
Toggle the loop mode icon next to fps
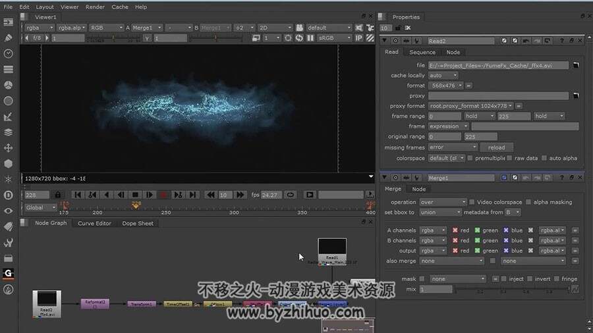(x=291, y=195)
